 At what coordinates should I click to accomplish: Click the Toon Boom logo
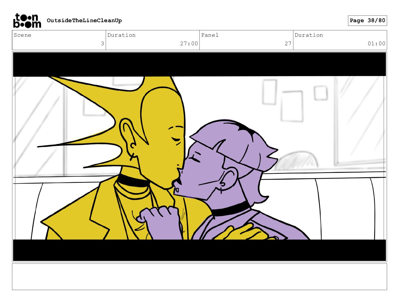[x=27, y=20]
